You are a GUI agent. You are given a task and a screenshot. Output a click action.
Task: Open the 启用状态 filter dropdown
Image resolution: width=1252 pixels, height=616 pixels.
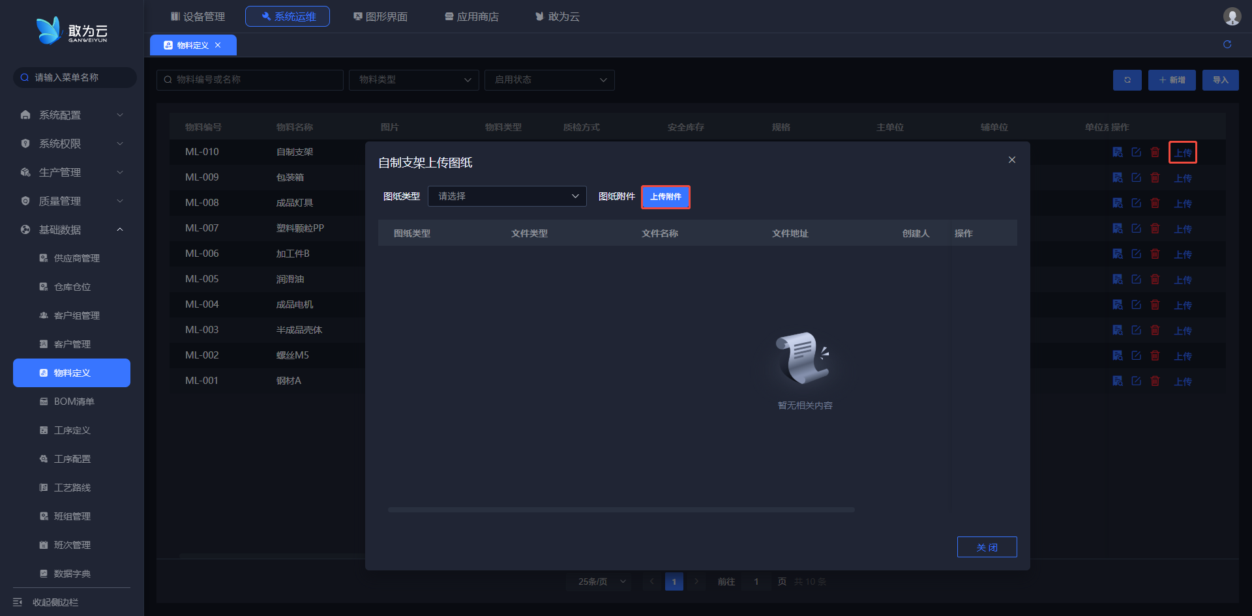coord(550,80)
